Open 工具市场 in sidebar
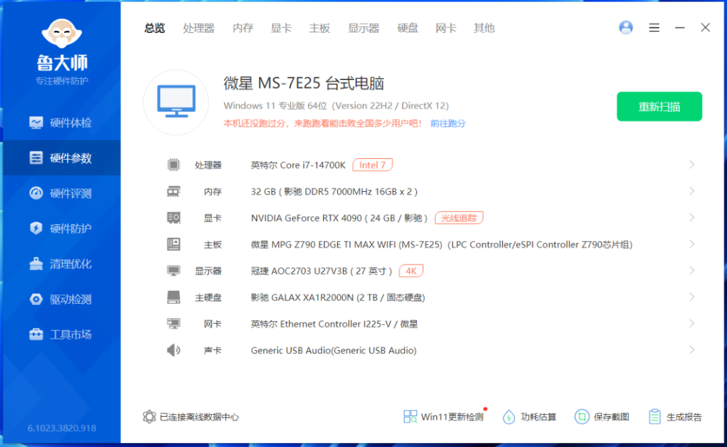Image resolution: width=727 pixels, height=447 pixels. click(61, 335)
